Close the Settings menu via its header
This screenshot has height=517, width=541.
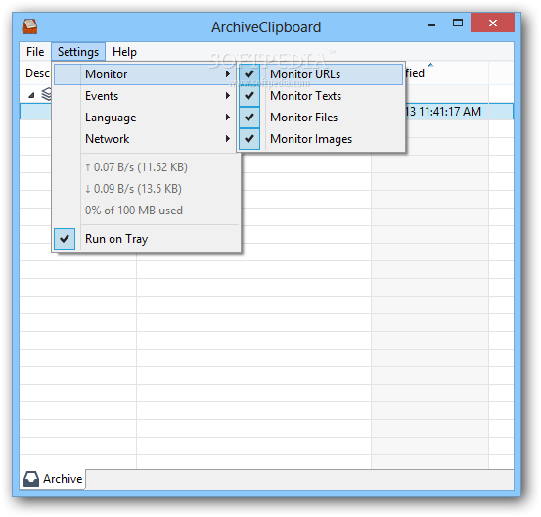pyautogui.click(x=78, y=52)
